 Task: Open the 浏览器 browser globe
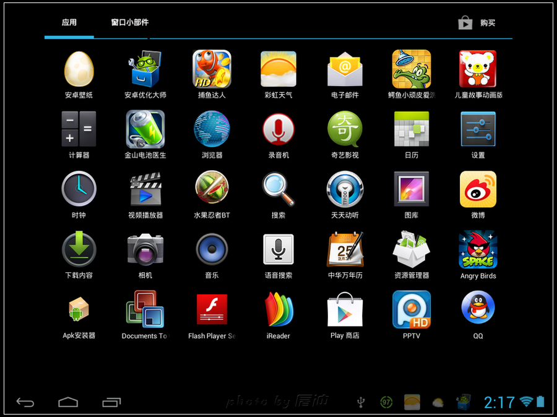click(x=212, y=129)
